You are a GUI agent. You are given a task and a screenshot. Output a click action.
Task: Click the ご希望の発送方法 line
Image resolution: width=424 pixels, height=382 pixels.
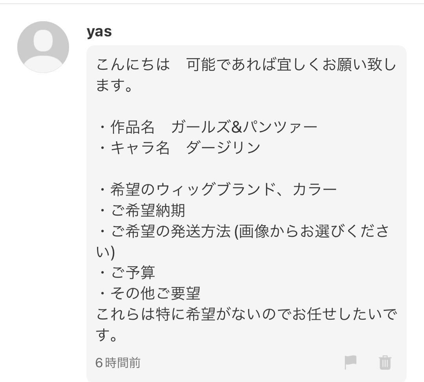point(165,231)
